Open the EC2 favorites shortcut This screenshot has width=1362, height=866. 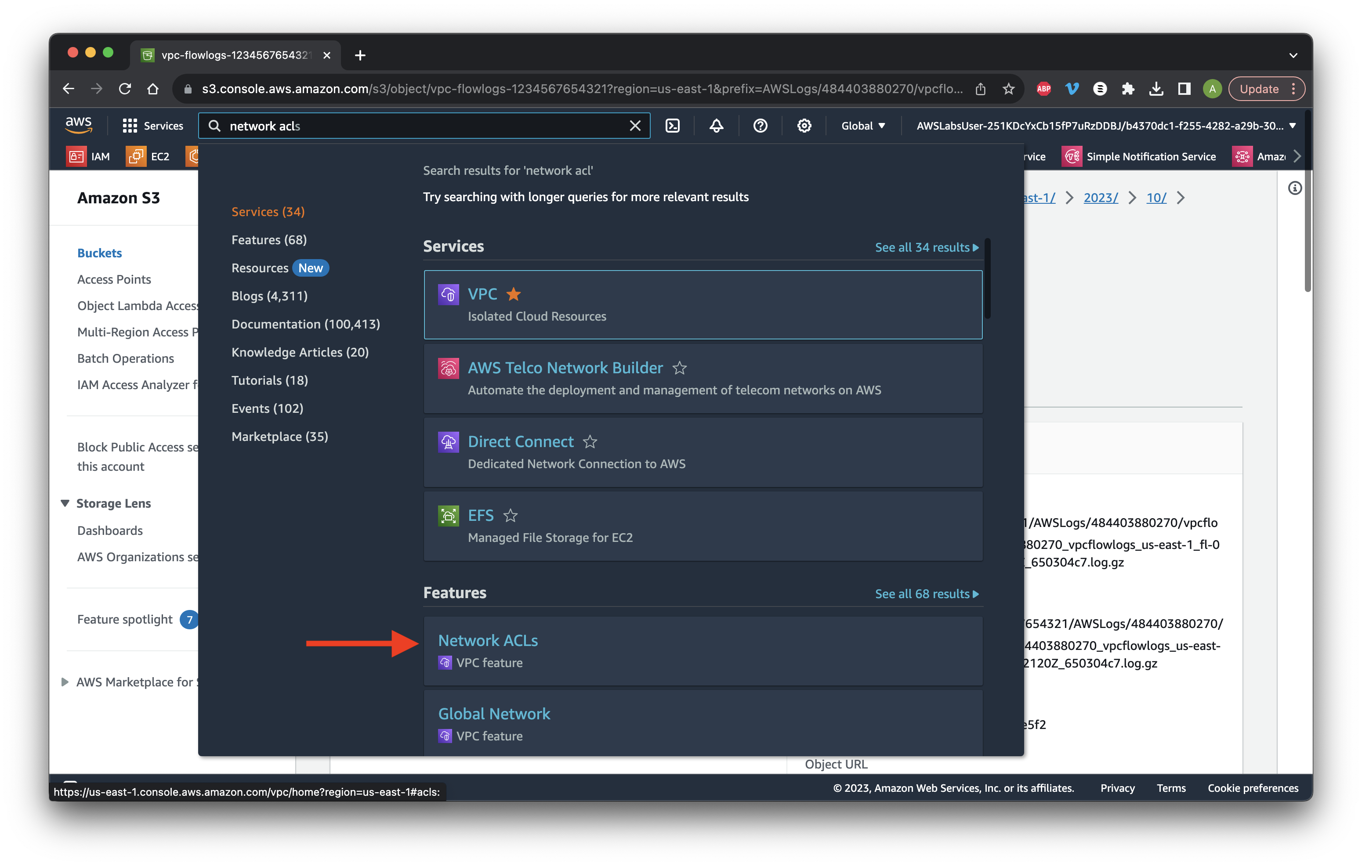[148, 156]
